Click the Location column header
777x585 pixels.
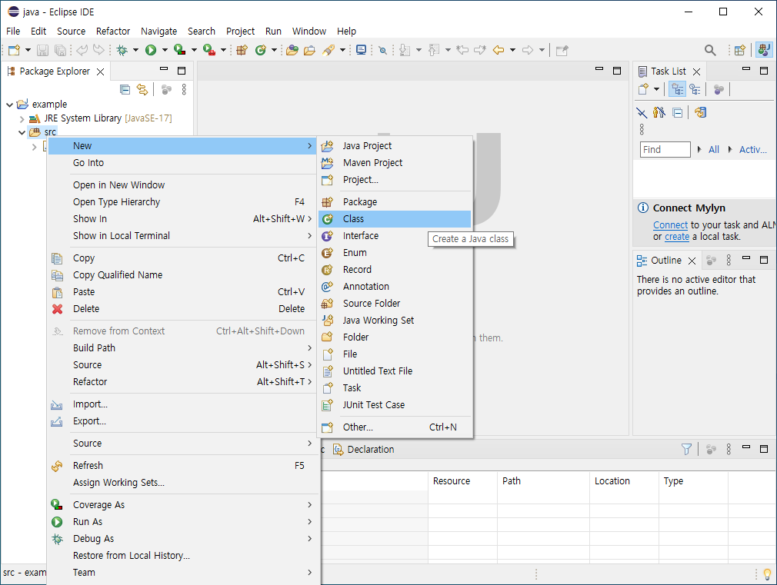624,481
